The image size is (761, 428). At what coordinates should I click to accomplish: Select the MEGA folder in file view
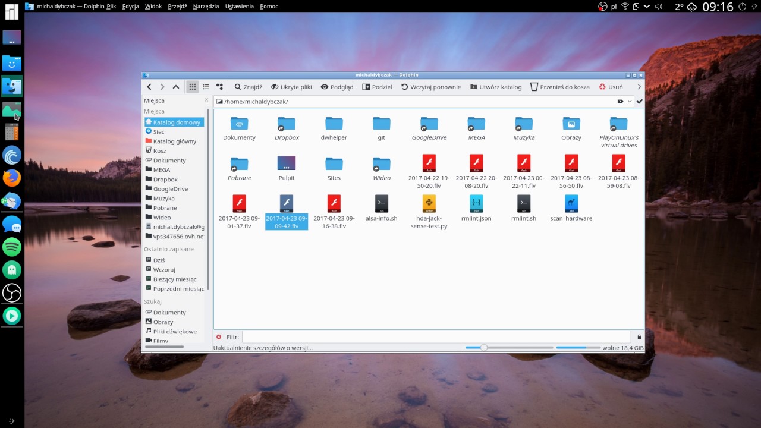click(476, 128)
